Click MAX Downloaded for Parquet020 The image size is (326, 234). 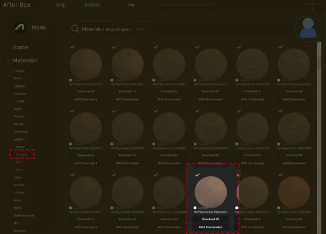point(127,99)
